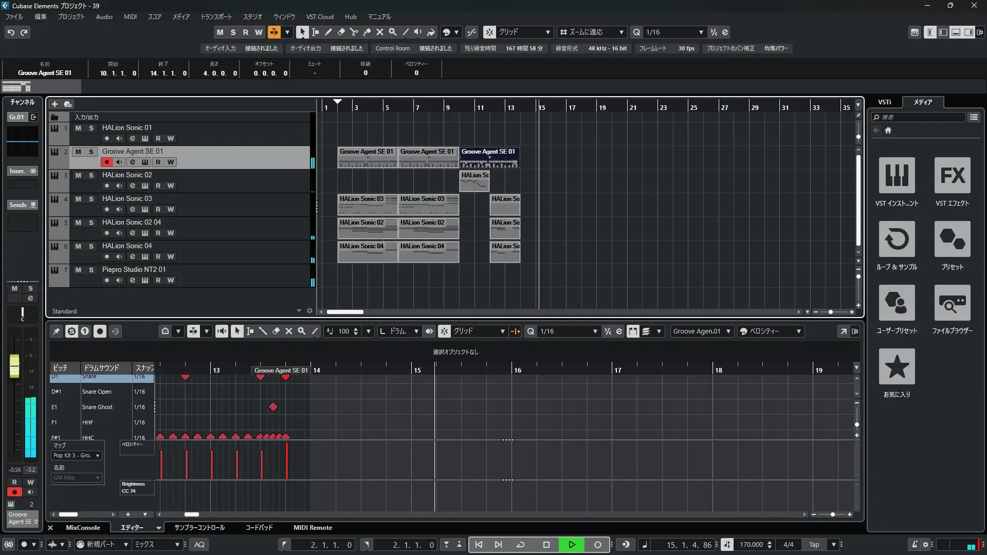Mute the HALion Sonic 01 track
Viewport: 987px width, 555px height.
[78, 128]
